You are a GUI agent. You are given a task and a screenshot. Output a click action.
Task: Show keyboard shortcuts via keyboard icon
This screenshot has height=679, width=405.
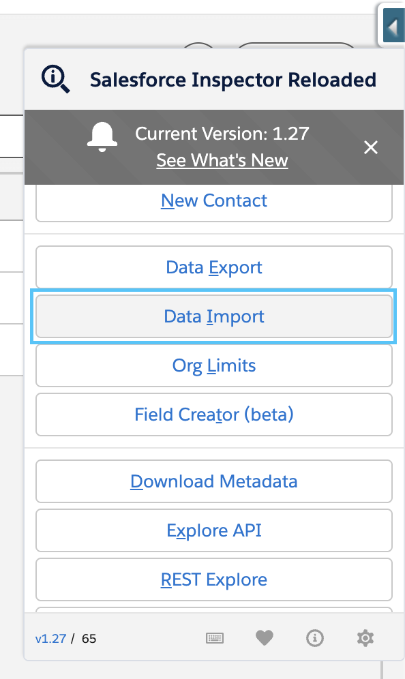[214, 638]
